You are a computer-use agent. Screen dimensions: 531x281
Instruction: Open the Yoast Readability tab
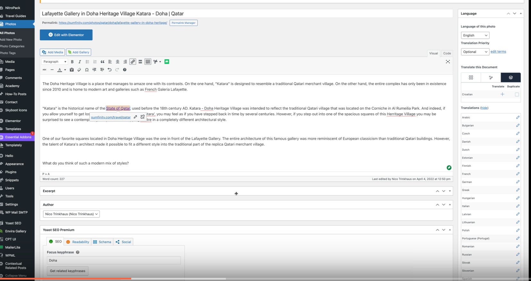point(77,242)
